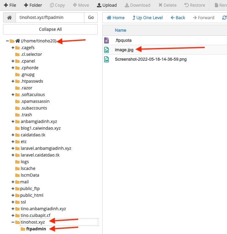
Task: Open the .razor folder
Action: point(27,88)
